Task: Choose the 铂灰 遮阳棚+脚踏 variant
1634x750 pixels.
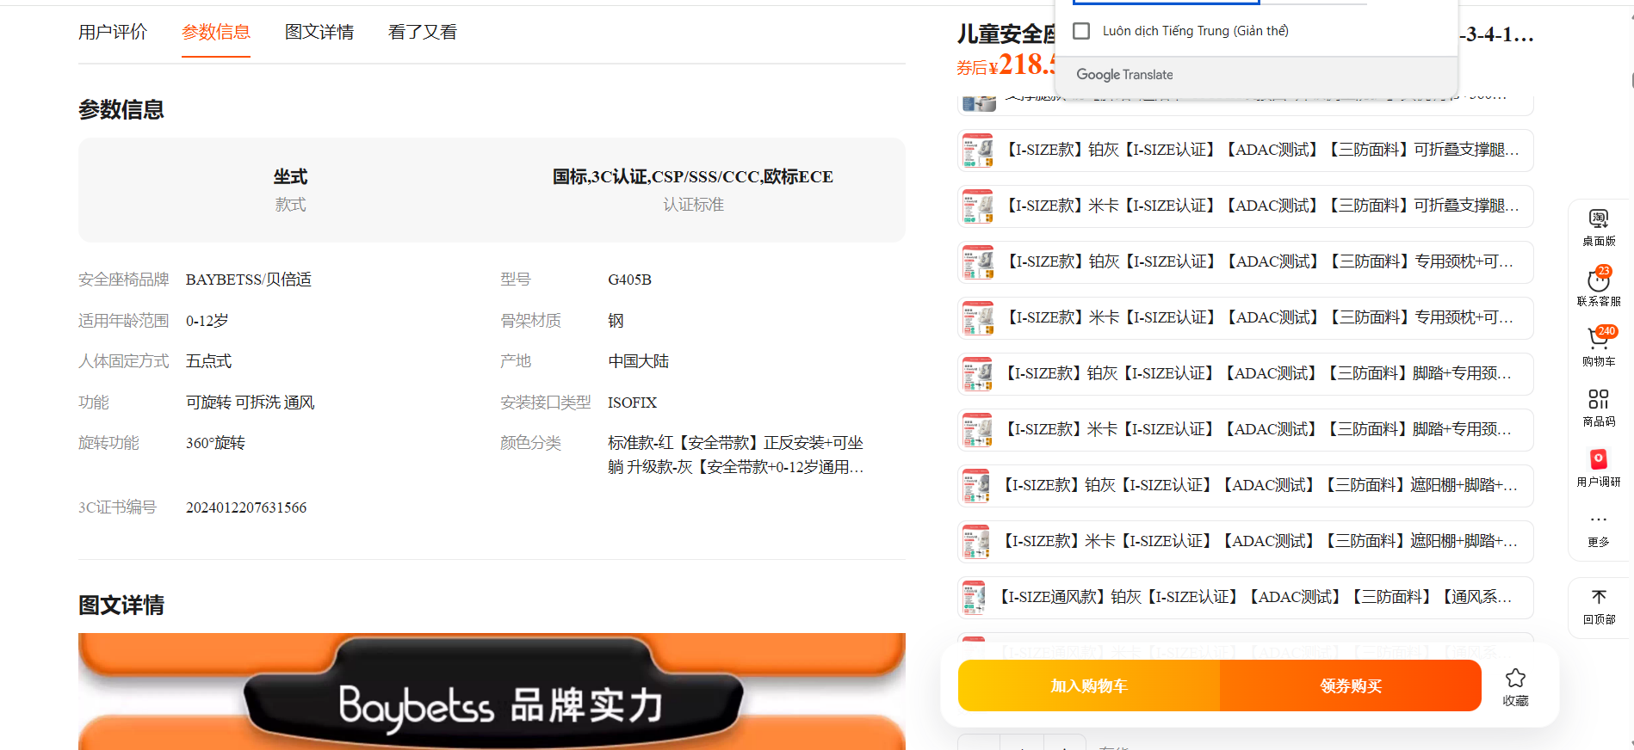Action: 1245,486
